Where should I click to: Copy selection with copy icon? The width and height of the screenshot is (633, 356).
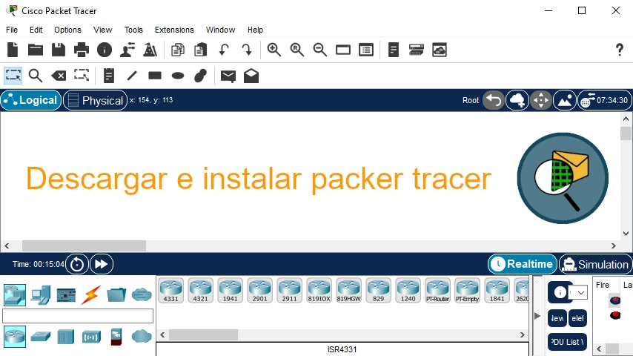[x=178, y=50]
